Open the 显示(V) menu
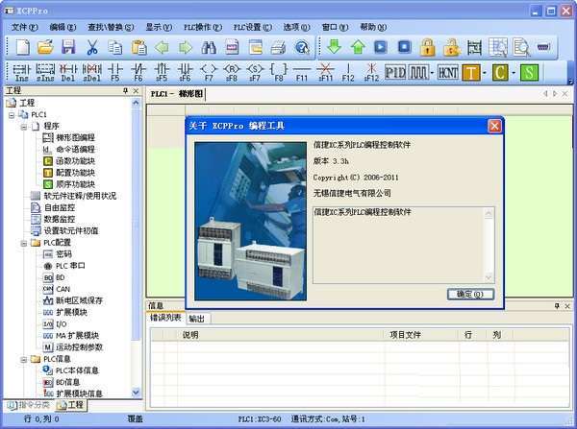This screenshot has height=429, width=577. point(159,27)
